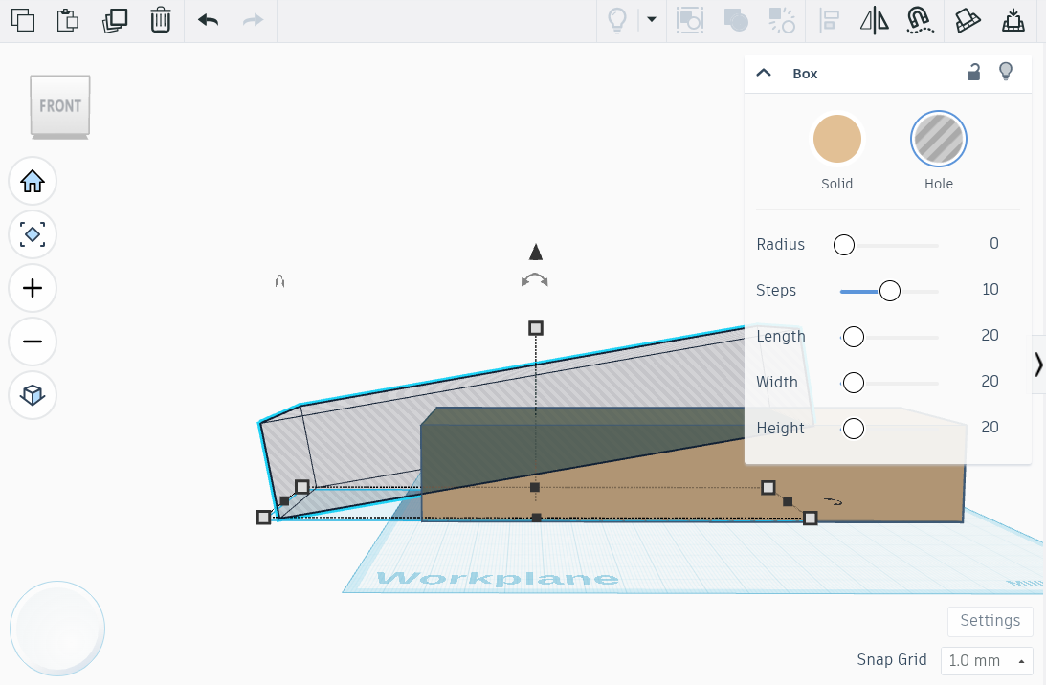Viewport: 1046px width, 685px height.
Task: Click the round navigation orb bottom-left
Action: coord(57,629)
